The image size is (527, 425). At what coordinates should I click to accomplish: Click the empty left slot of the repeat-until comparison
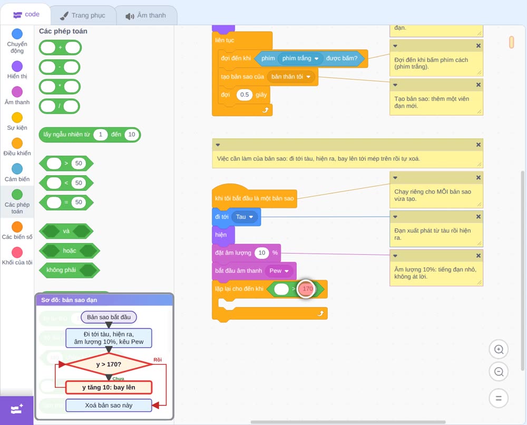(x=281, y=289)
